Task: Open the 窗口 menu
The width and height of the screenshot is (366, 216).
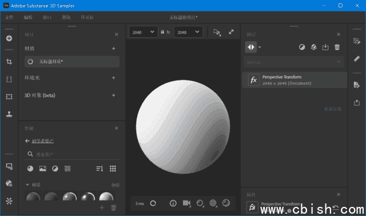Action: click(47, 17)
